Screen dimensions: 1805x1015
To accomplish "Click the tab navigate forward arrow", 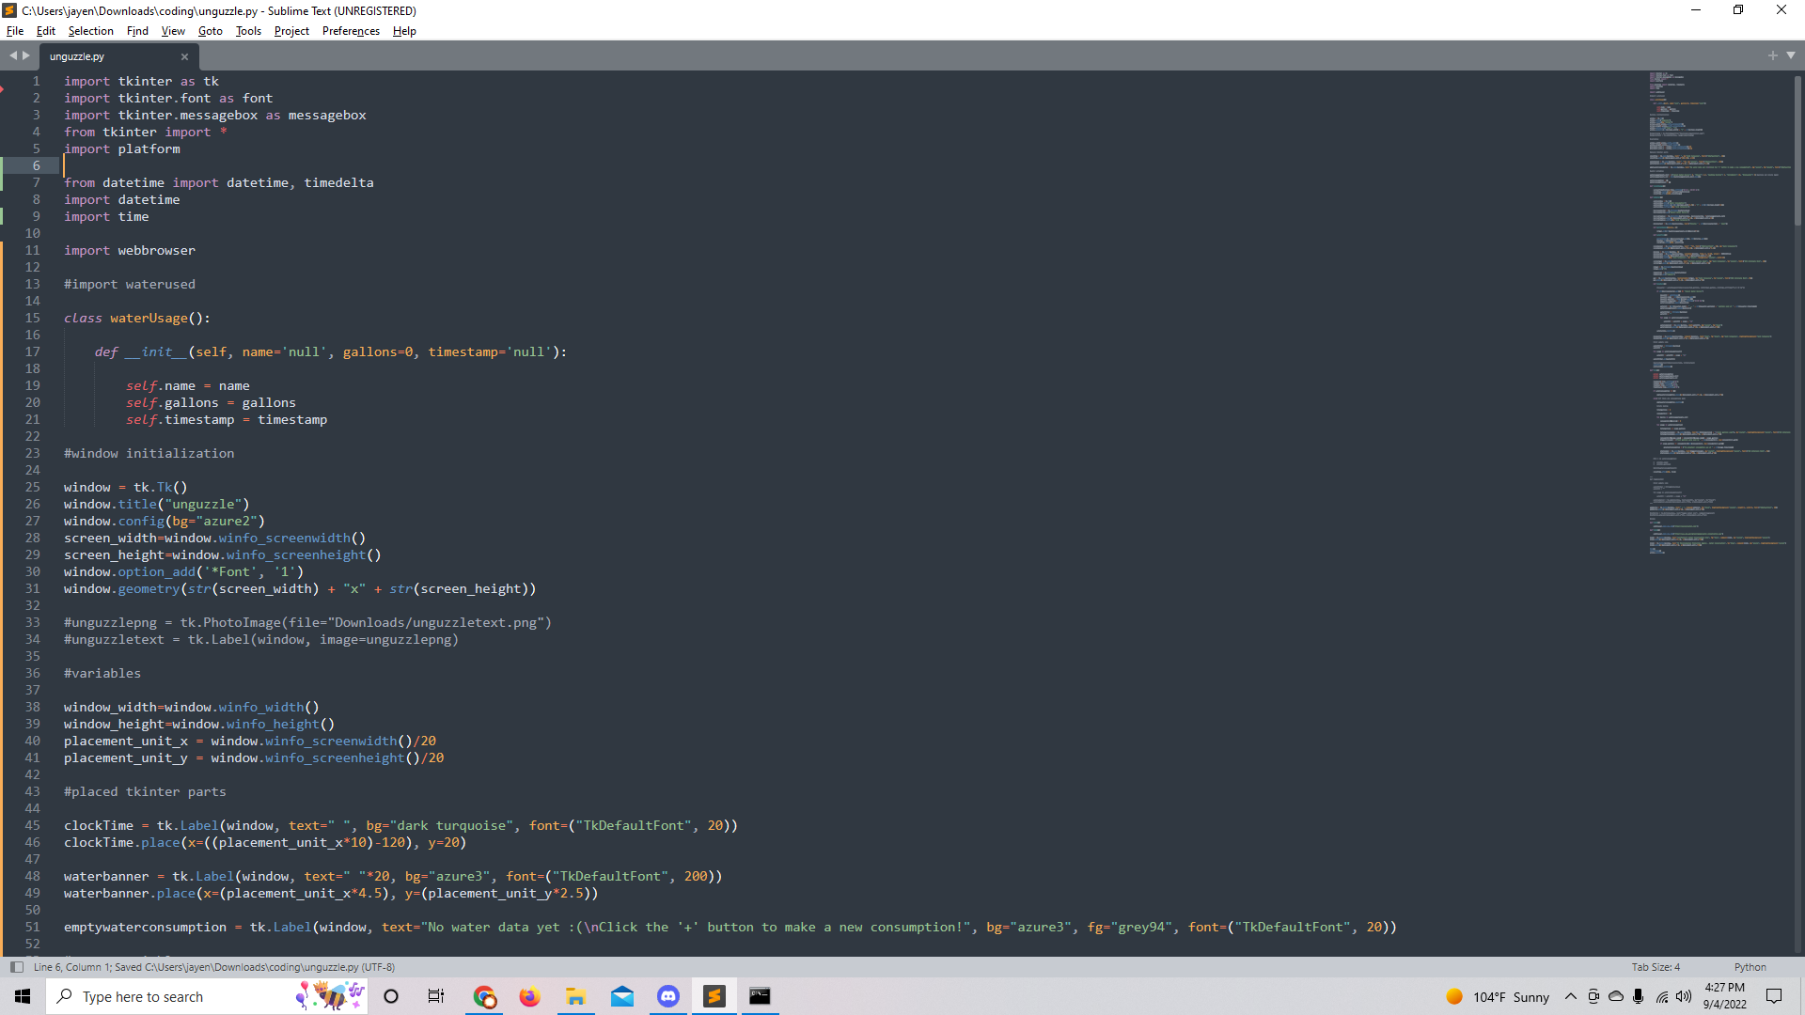I will pos(26,56).
